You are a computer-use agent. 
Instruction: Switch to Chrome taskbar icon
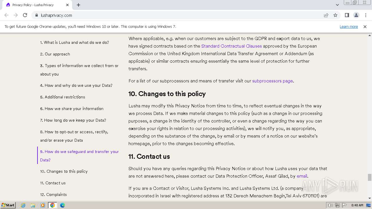click(53, 205)
